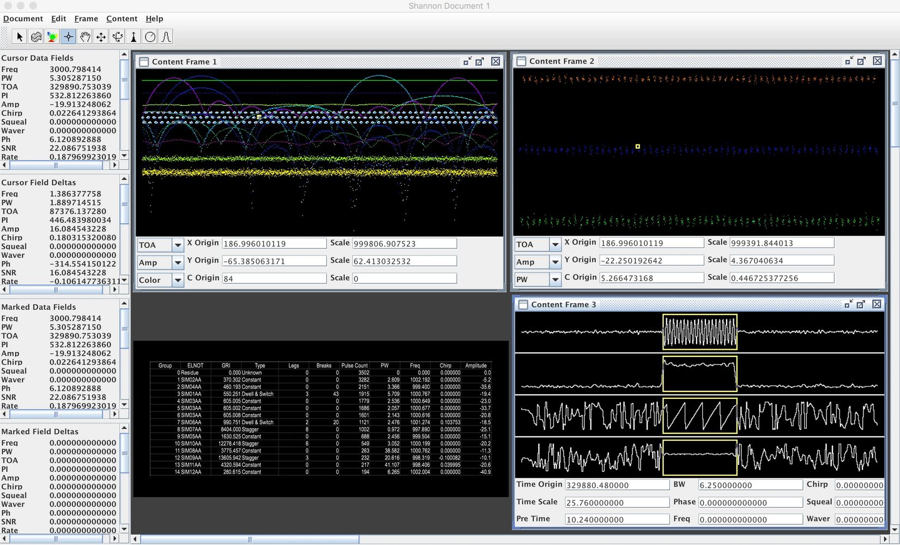Open the Document menu
The width and height of the screenshot is (900, 545).
23,19
